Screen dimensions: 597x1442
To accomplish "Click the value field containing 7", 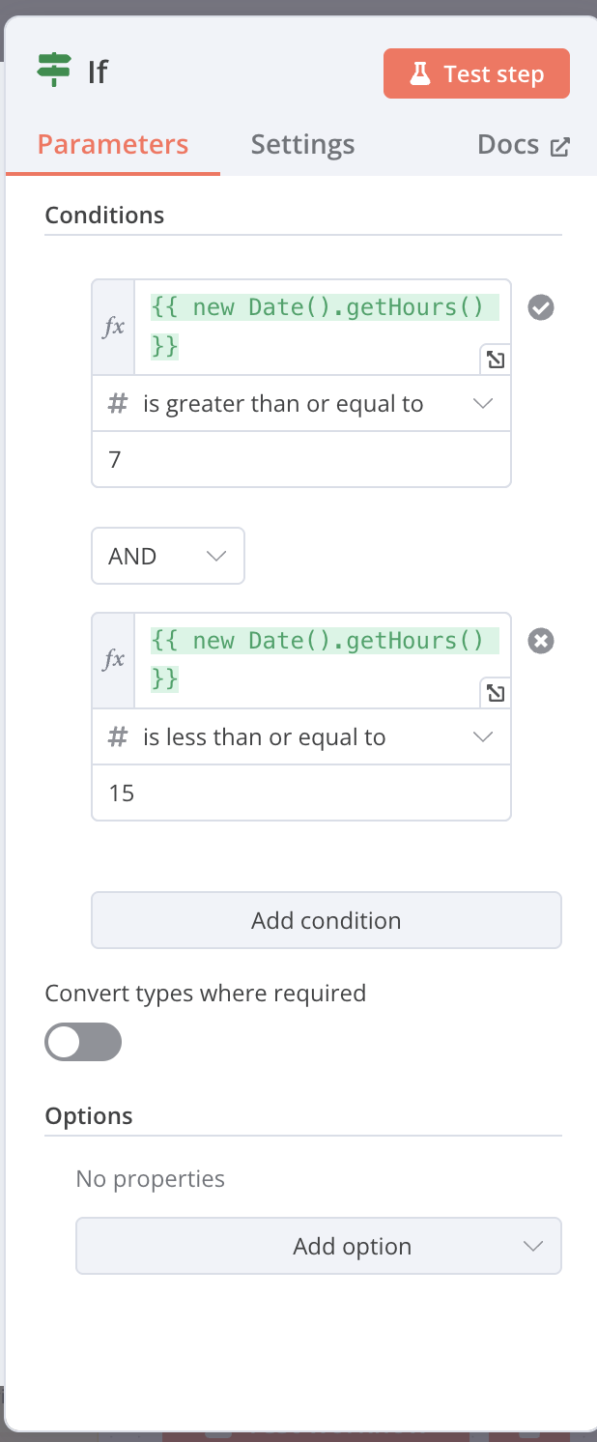I will 301,459.
